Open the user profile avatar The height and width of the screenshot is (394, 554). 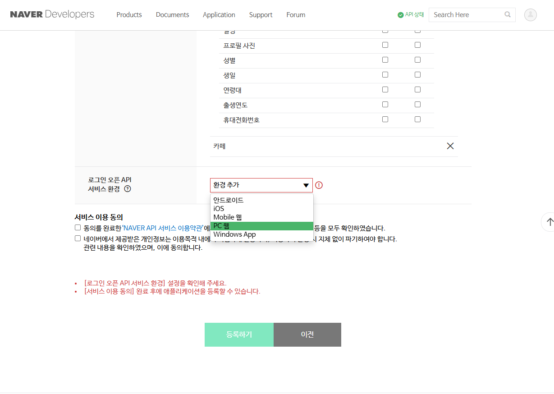coord(530,15)
